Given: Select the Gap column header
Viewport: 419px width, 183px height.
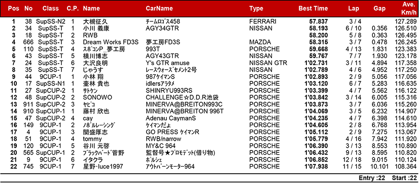Looking at the screenshot, I should pos(379,8).
